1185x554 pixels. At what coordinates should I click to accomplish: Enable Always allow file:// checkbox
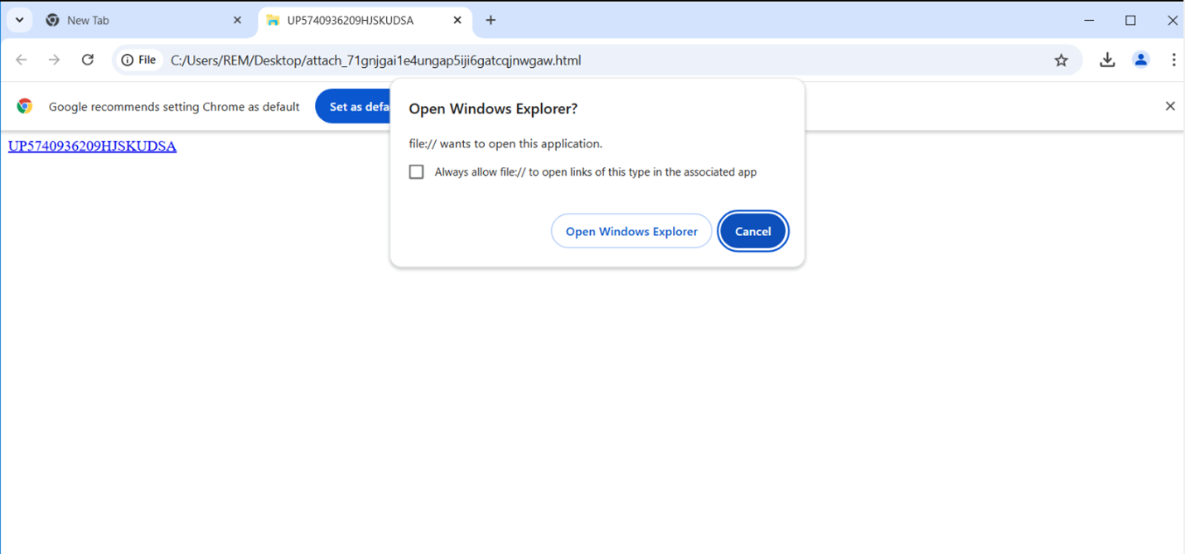(x=417, y=172)
